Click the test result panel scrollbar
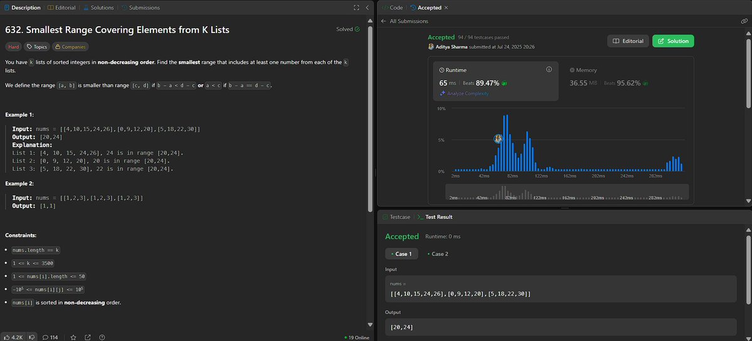 pos(748,269)
